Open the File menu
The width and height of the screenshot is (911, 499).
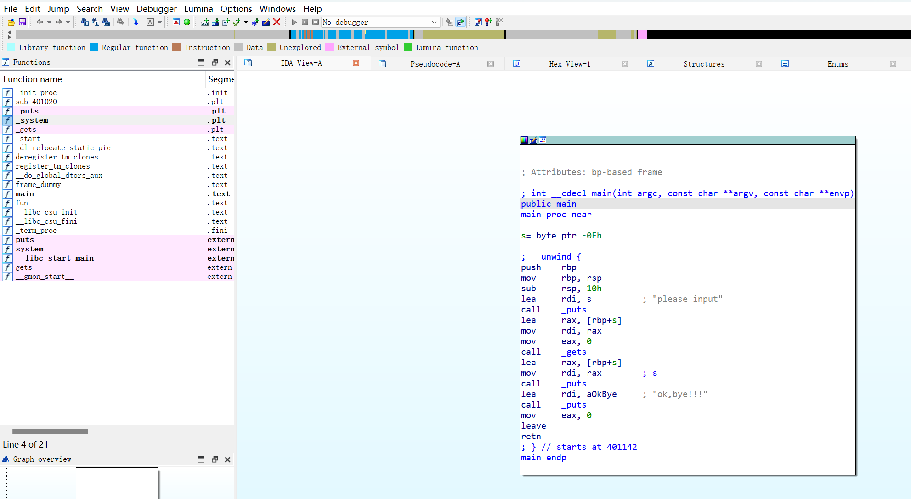coord(11,9)
